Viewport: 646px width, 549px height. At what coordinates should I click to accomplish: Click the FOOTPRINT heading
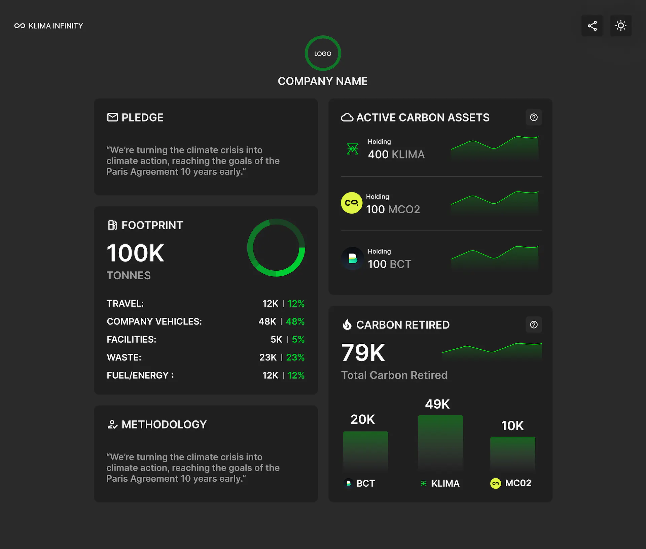152,225
